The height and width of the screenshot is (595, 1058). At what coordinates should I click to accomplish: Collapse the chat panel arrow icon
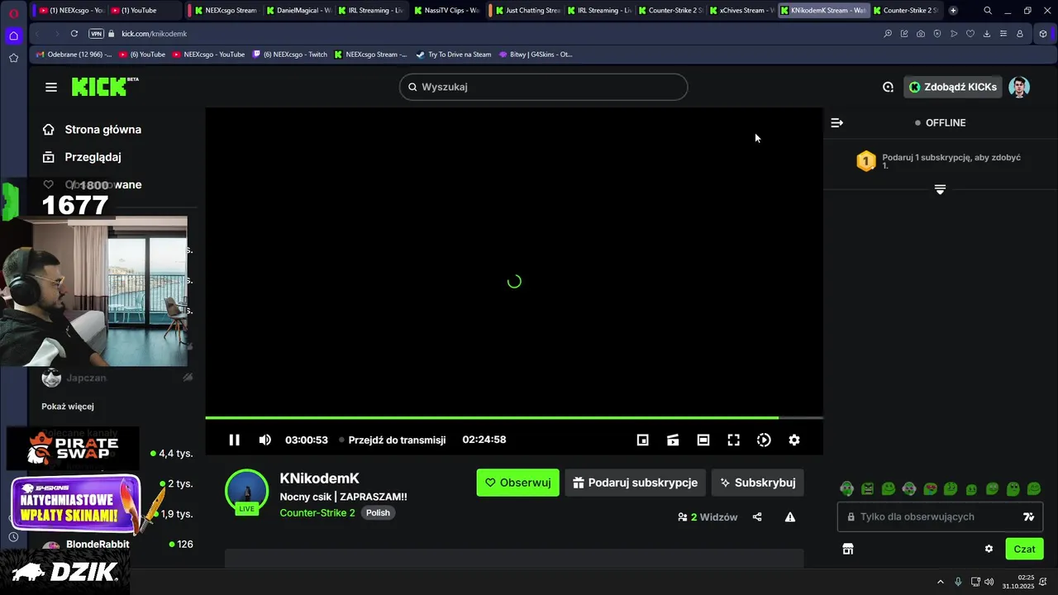pos(836,122)
